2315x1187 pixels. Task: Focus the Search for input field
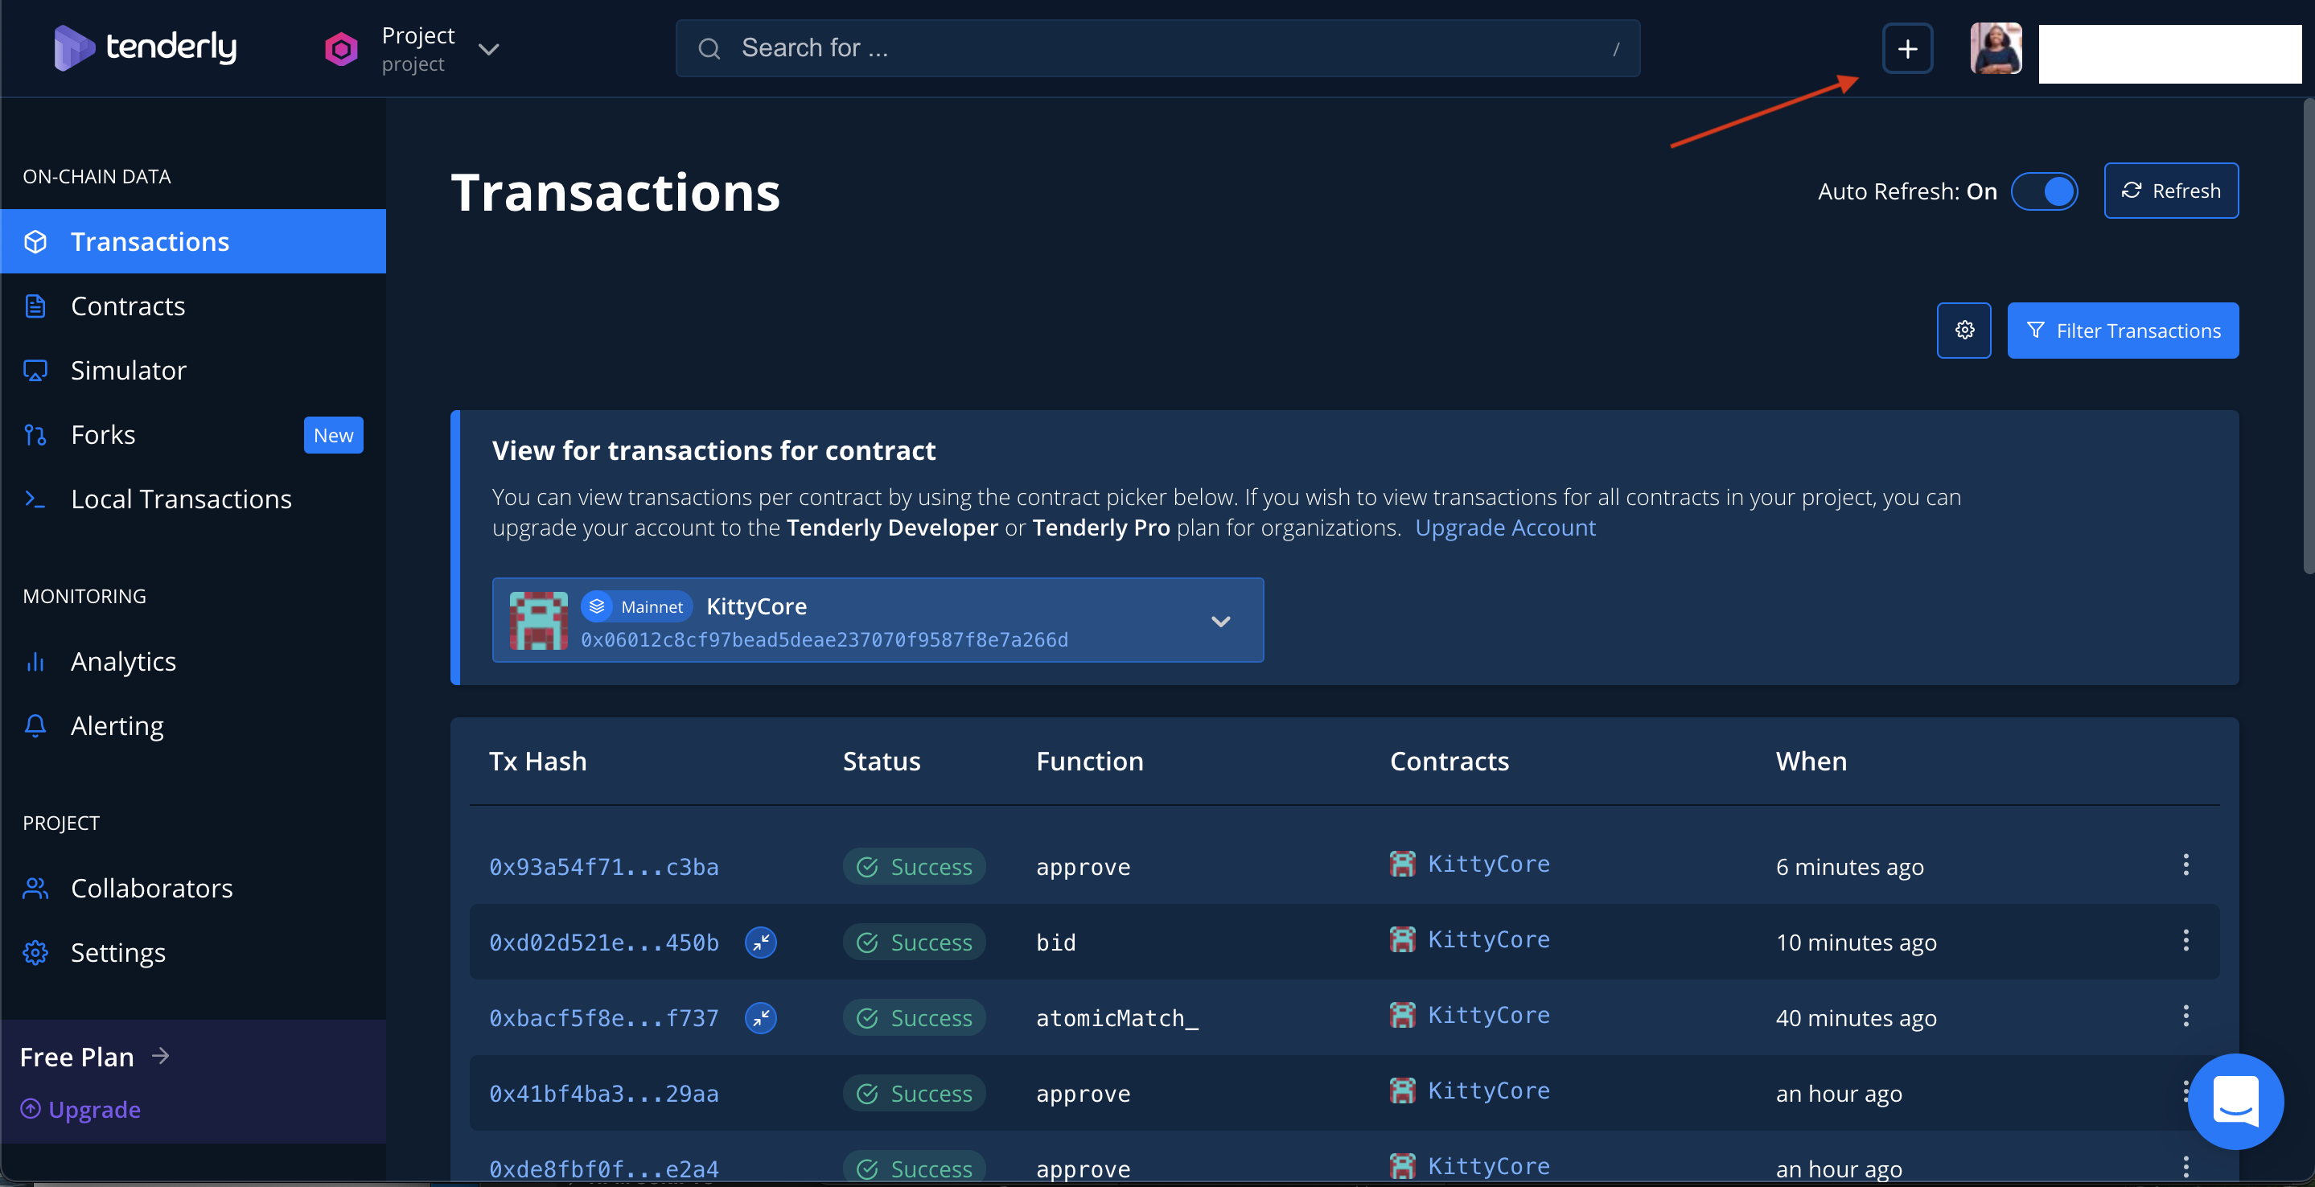pos(1157,48)
